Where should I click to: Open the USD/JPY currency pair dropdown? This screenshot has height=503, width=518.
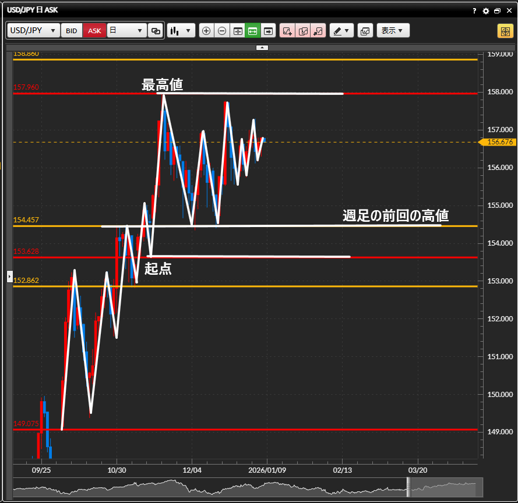point(33,31)
